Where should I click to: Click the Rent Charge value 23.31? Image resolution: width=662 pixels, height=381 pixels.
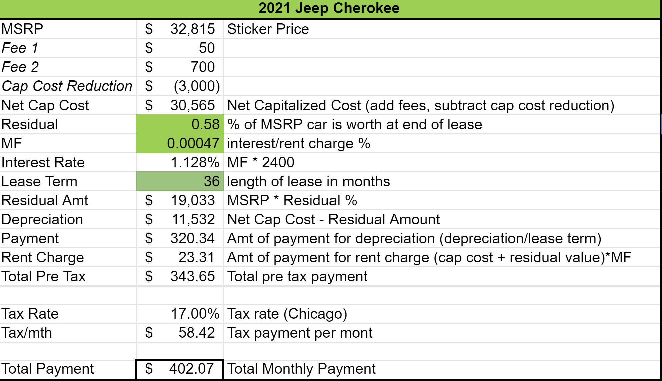(x=180, y=257)
